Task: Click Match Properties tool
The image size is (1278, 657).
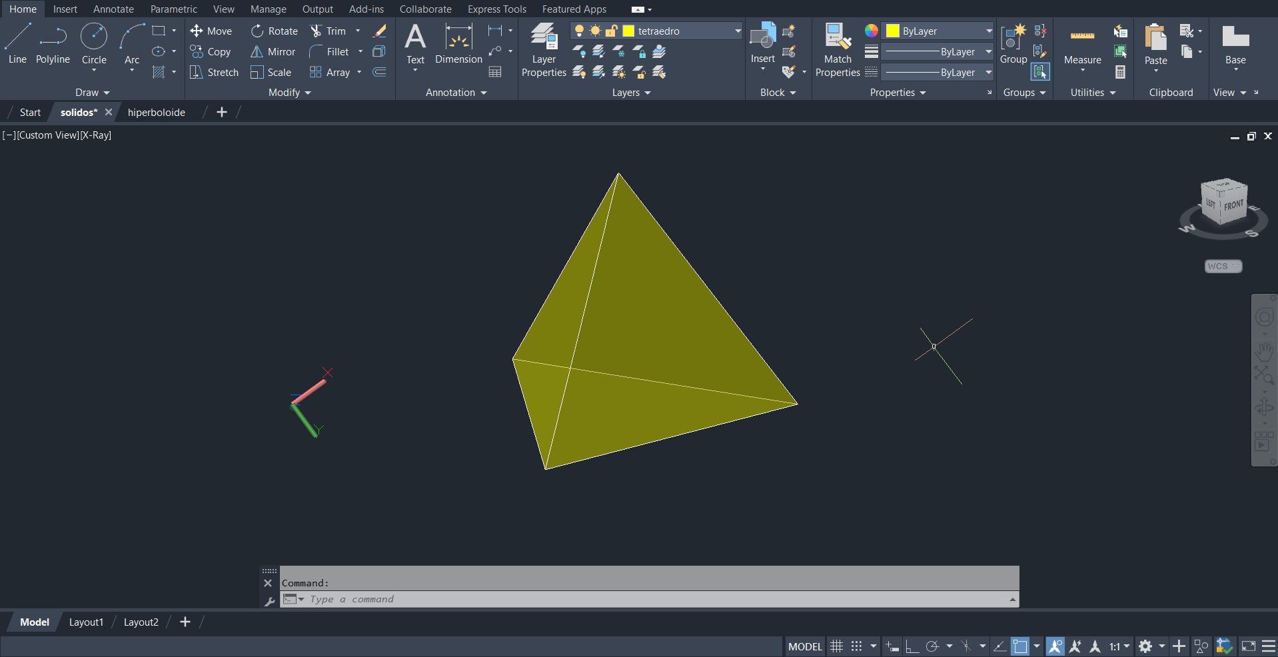Action: point(838,50)
